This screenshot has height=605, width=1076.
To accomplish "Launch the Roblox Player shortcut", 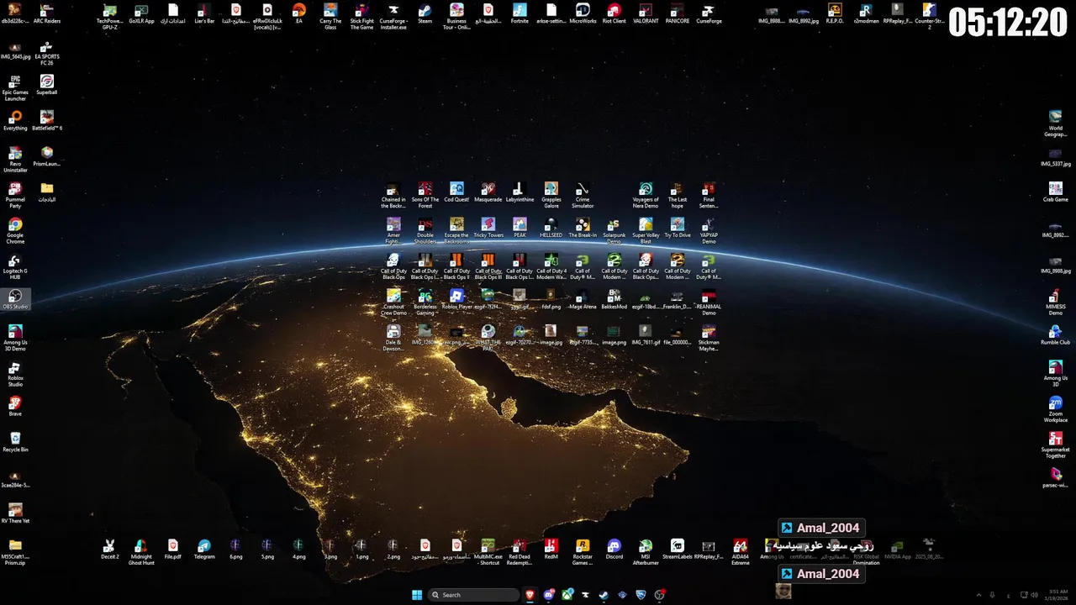I will pos(456,299).
